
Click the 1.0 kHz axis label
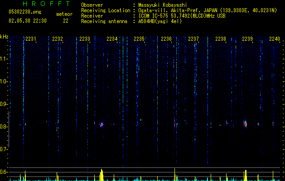(4, 81)
